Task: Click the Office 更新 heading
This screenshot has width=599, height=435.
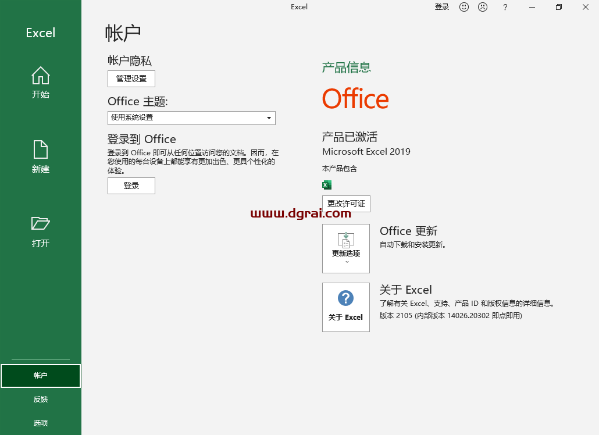Action: [408, 231]
